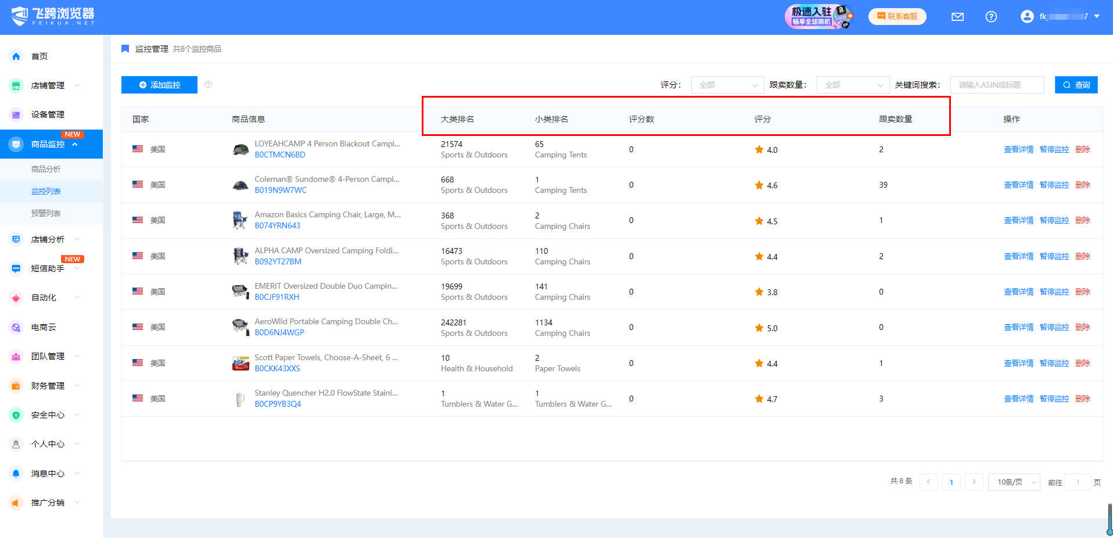Click the 财务管理 sidebar icon
The image size is (1113, 538).
(16, 386)
